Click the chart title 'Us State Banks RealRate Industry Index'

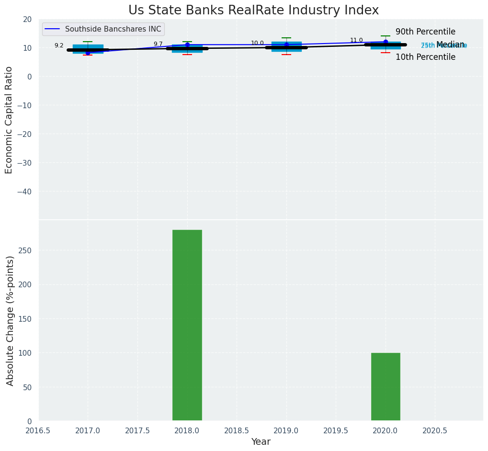click(253, 11)
